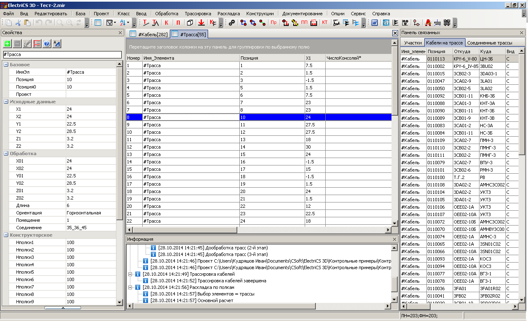Viewport: 528px width, 321px height.
Task: Click the green plus icon in Свойства panel
Action: pyautogui.click(x=7, y=44)
